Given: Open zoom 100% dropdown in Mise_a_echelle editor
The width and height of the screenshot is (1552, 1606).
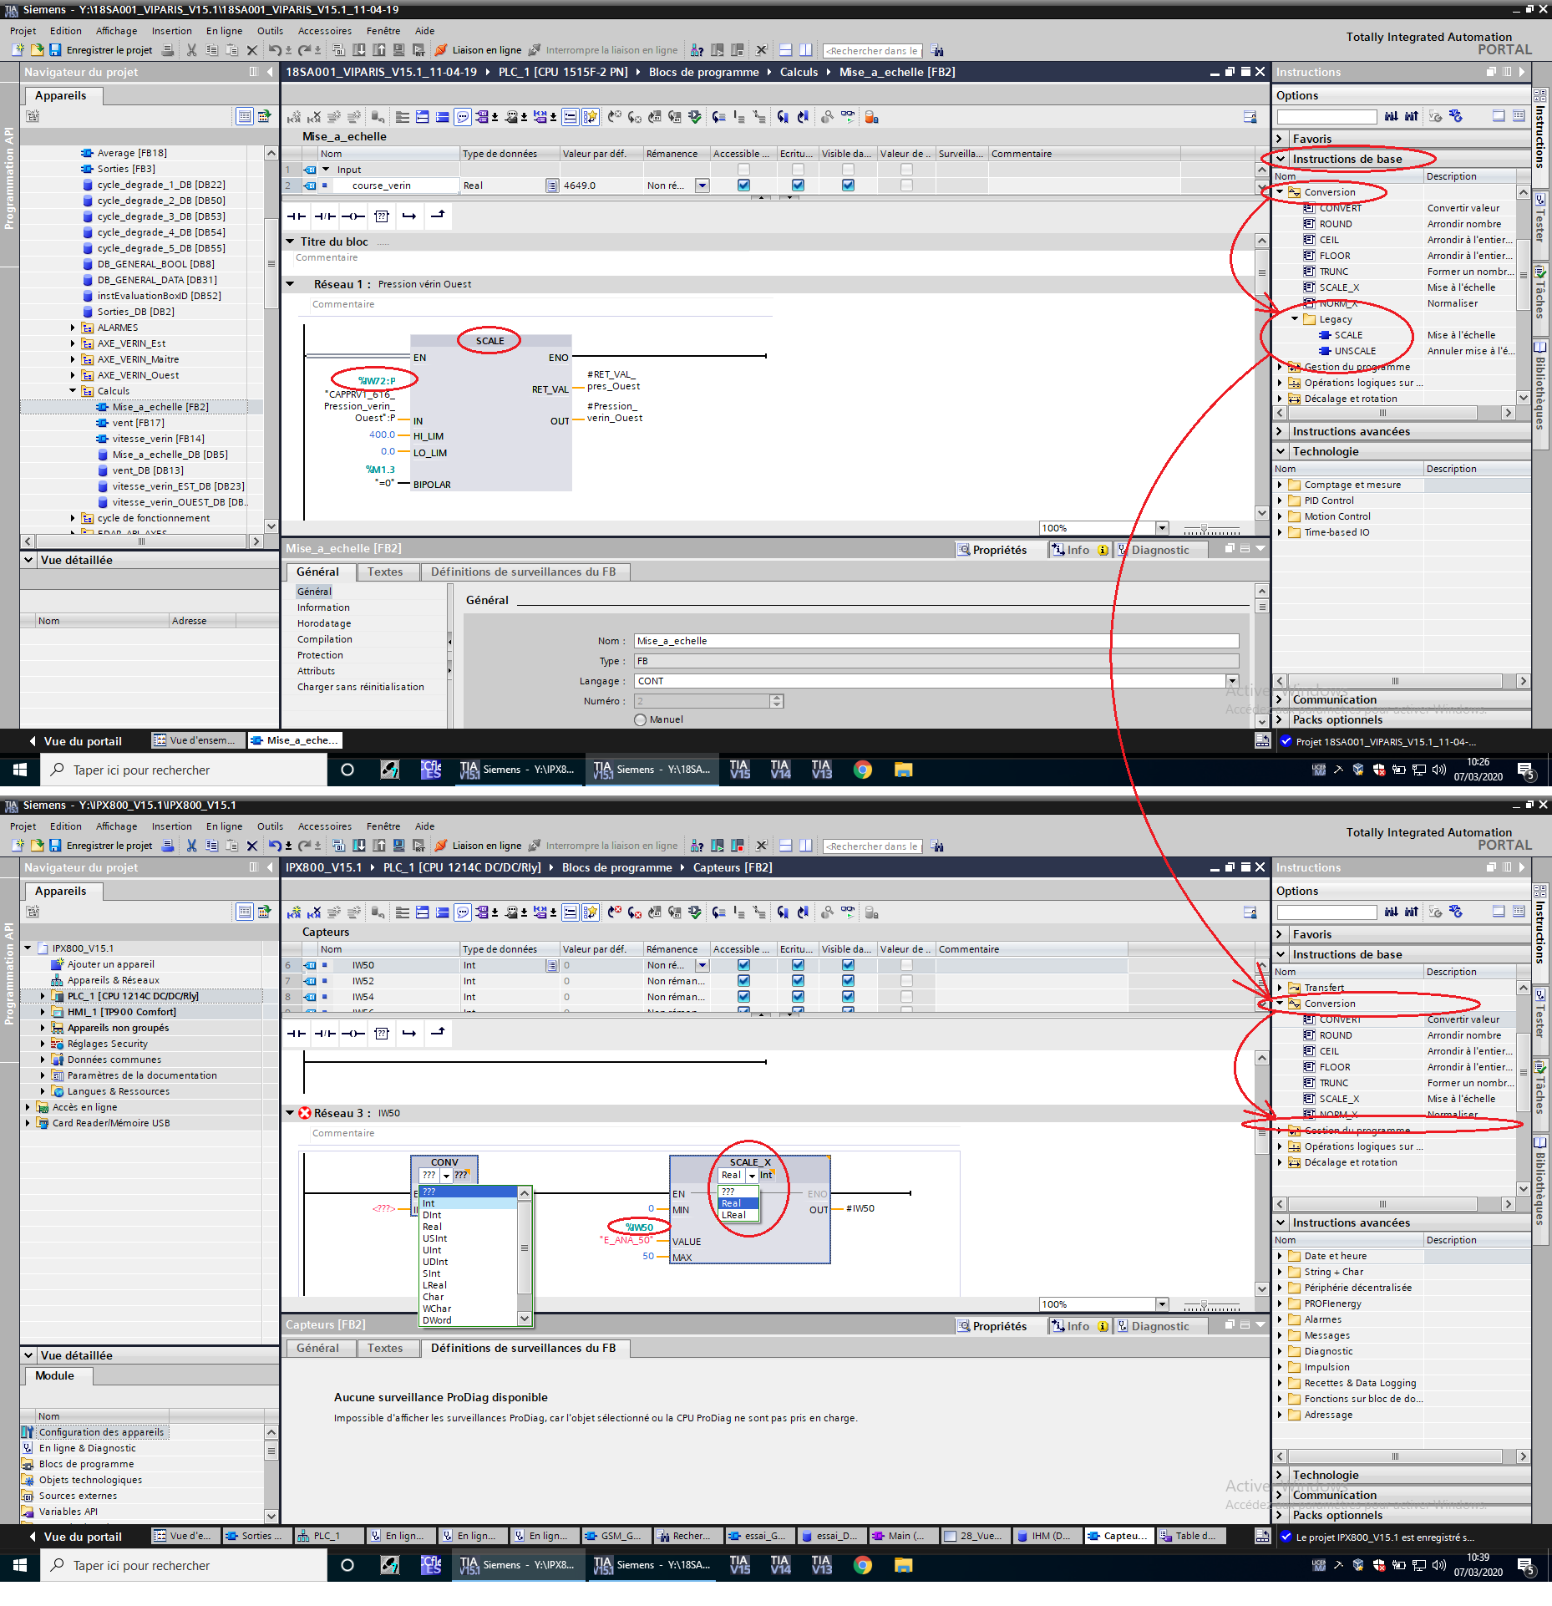Looking at the screenshot, I should (x=1162, y=528).
